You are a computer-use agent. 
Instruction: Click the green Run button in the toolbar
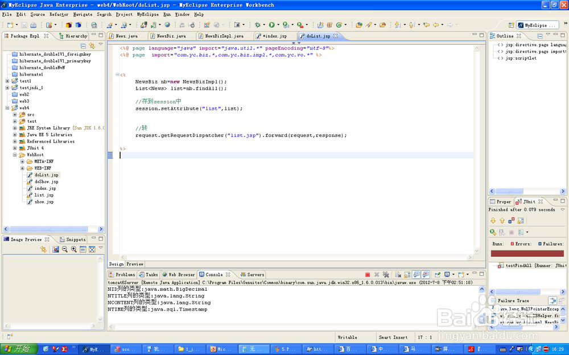click(272, 25)
